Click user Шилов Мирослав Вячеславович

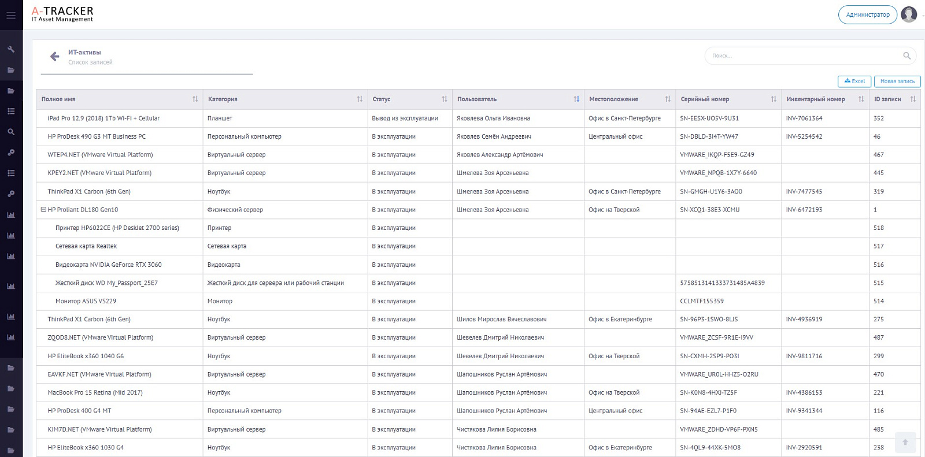(x=501, y=319)
